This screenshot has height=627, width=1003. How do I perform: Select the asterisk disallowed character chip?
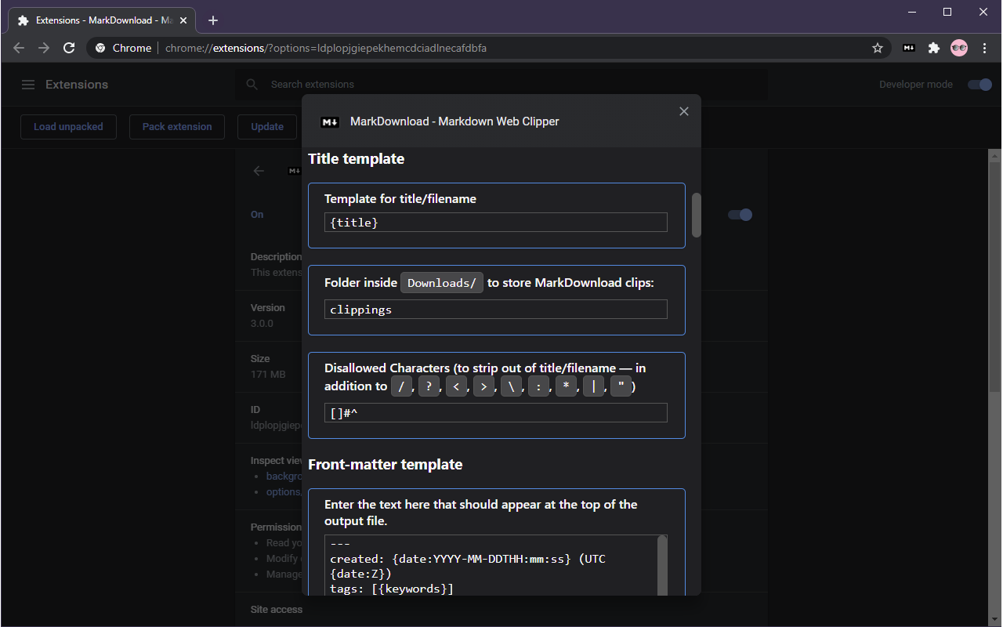(566, 386)
